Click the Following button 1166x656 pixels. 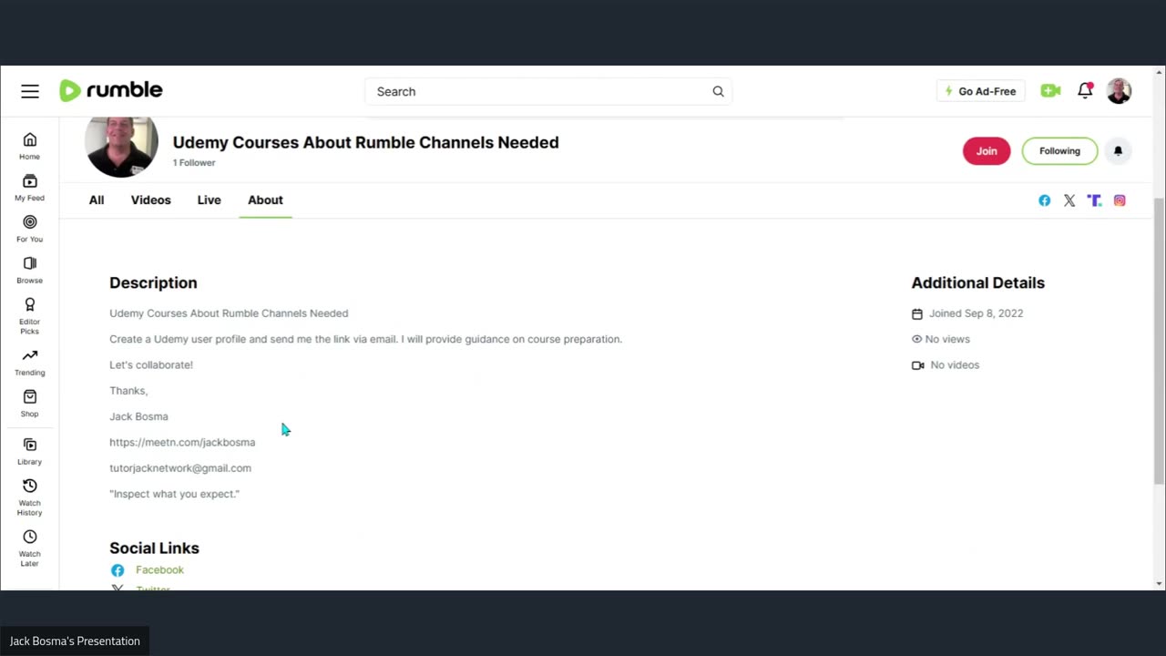(x=1059, y=151)
